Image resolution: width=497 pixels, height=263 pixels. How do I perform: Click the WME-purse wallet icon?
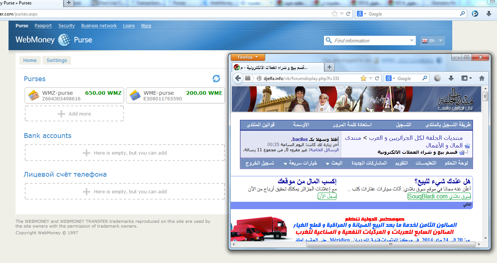pos(135,96)
